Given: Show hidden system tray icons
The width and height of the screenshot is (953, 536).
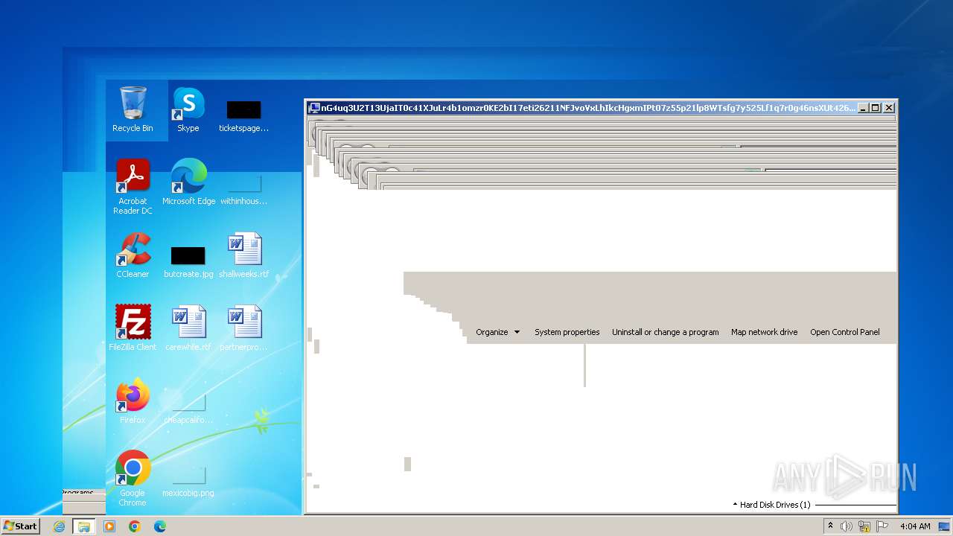Looking at the screenshot, I should (830, 526).
